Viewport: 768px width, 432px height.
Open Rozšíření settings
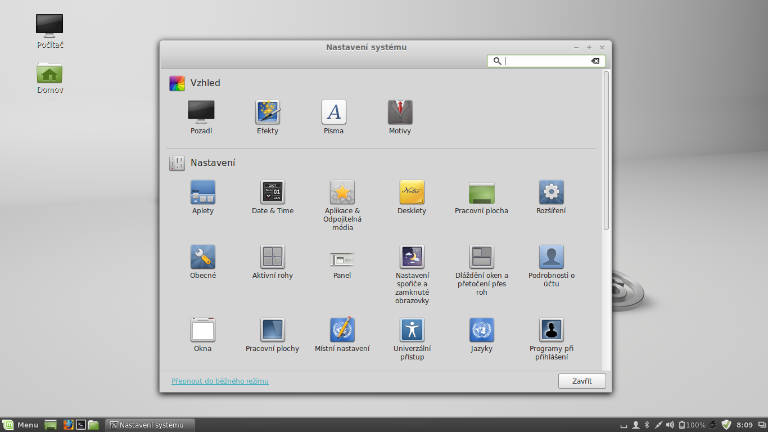pyautogui.click(x=551, y=196)
